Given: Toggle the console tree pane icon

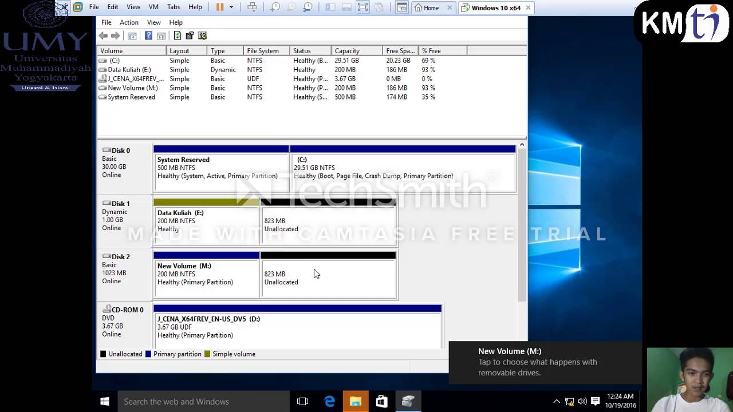Looking at the screenshot, I should pos(132,35).
